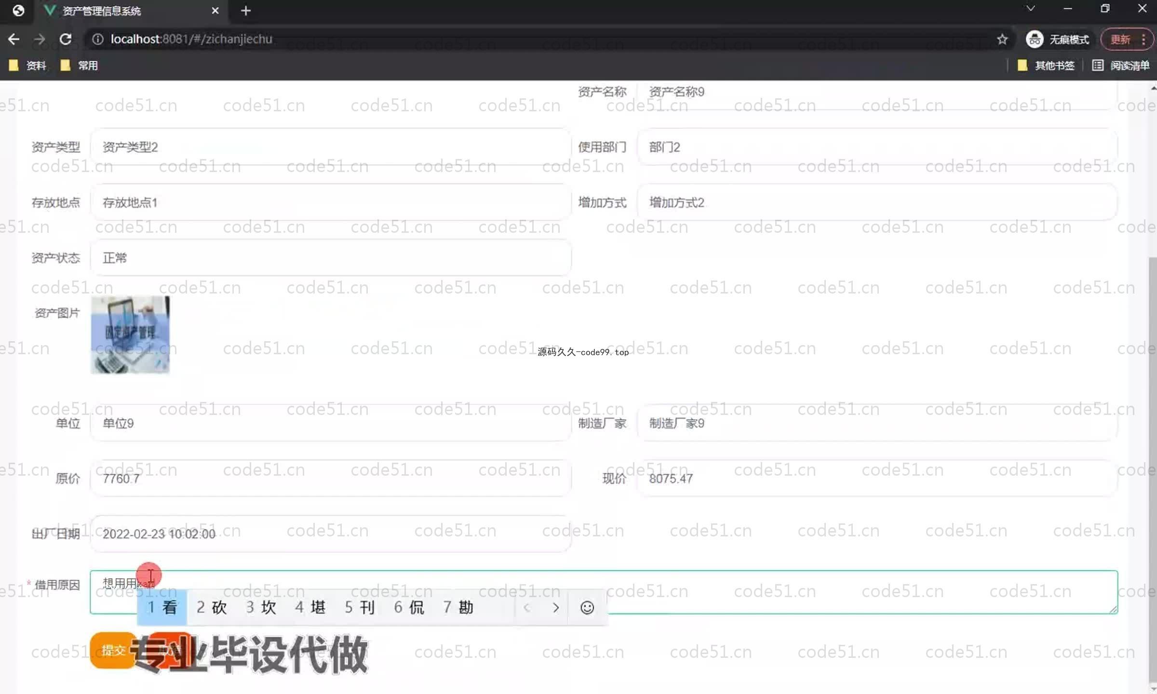This screenshot has width=1157, height=694.
Task: Open the 其他书签 bookmarks folder
Action: [x=1046, y=65]
